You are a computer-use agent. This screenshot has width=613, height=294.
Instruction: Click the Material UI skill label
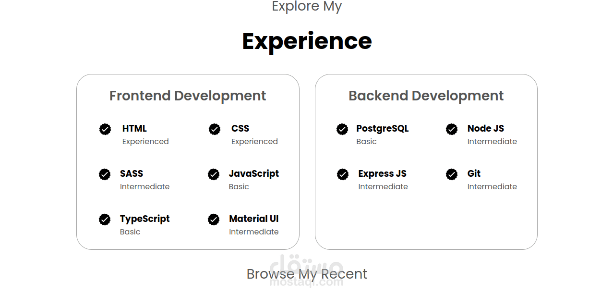tap(253, 219)
